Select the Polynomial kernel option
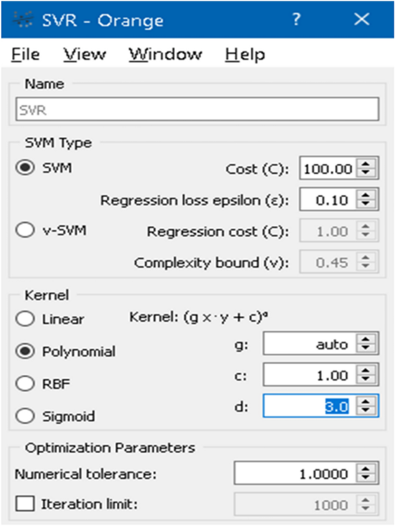This screenshot has width=395, height=526. 25,351
